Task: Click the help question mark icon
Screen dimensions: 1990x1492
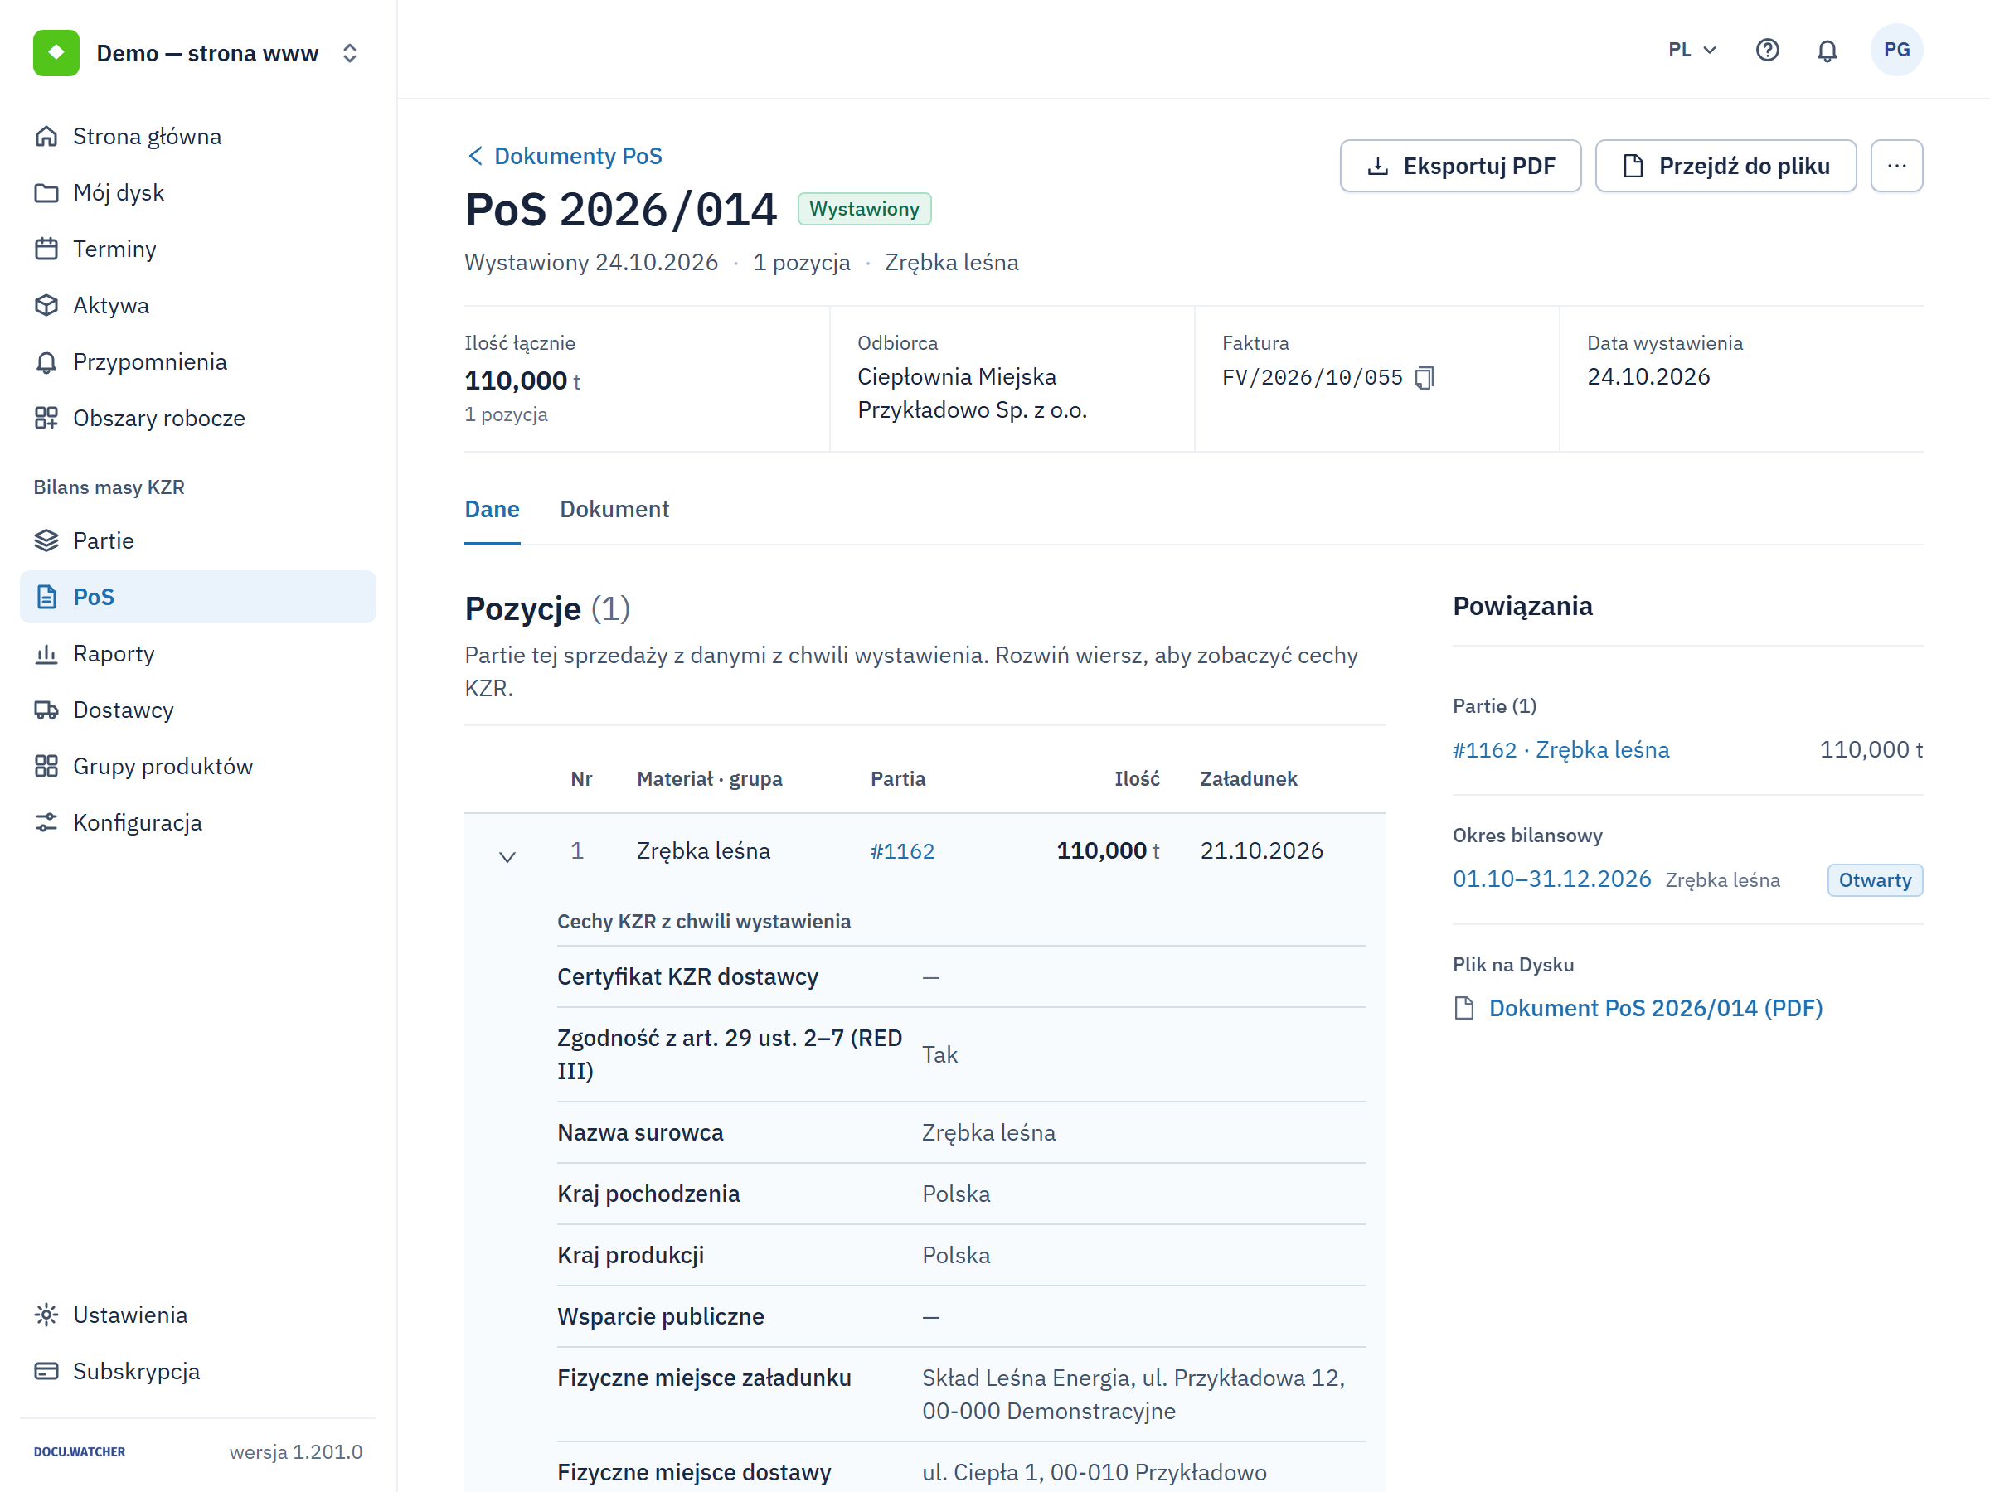Action: pyautogui.click(x=1767, y=50)
